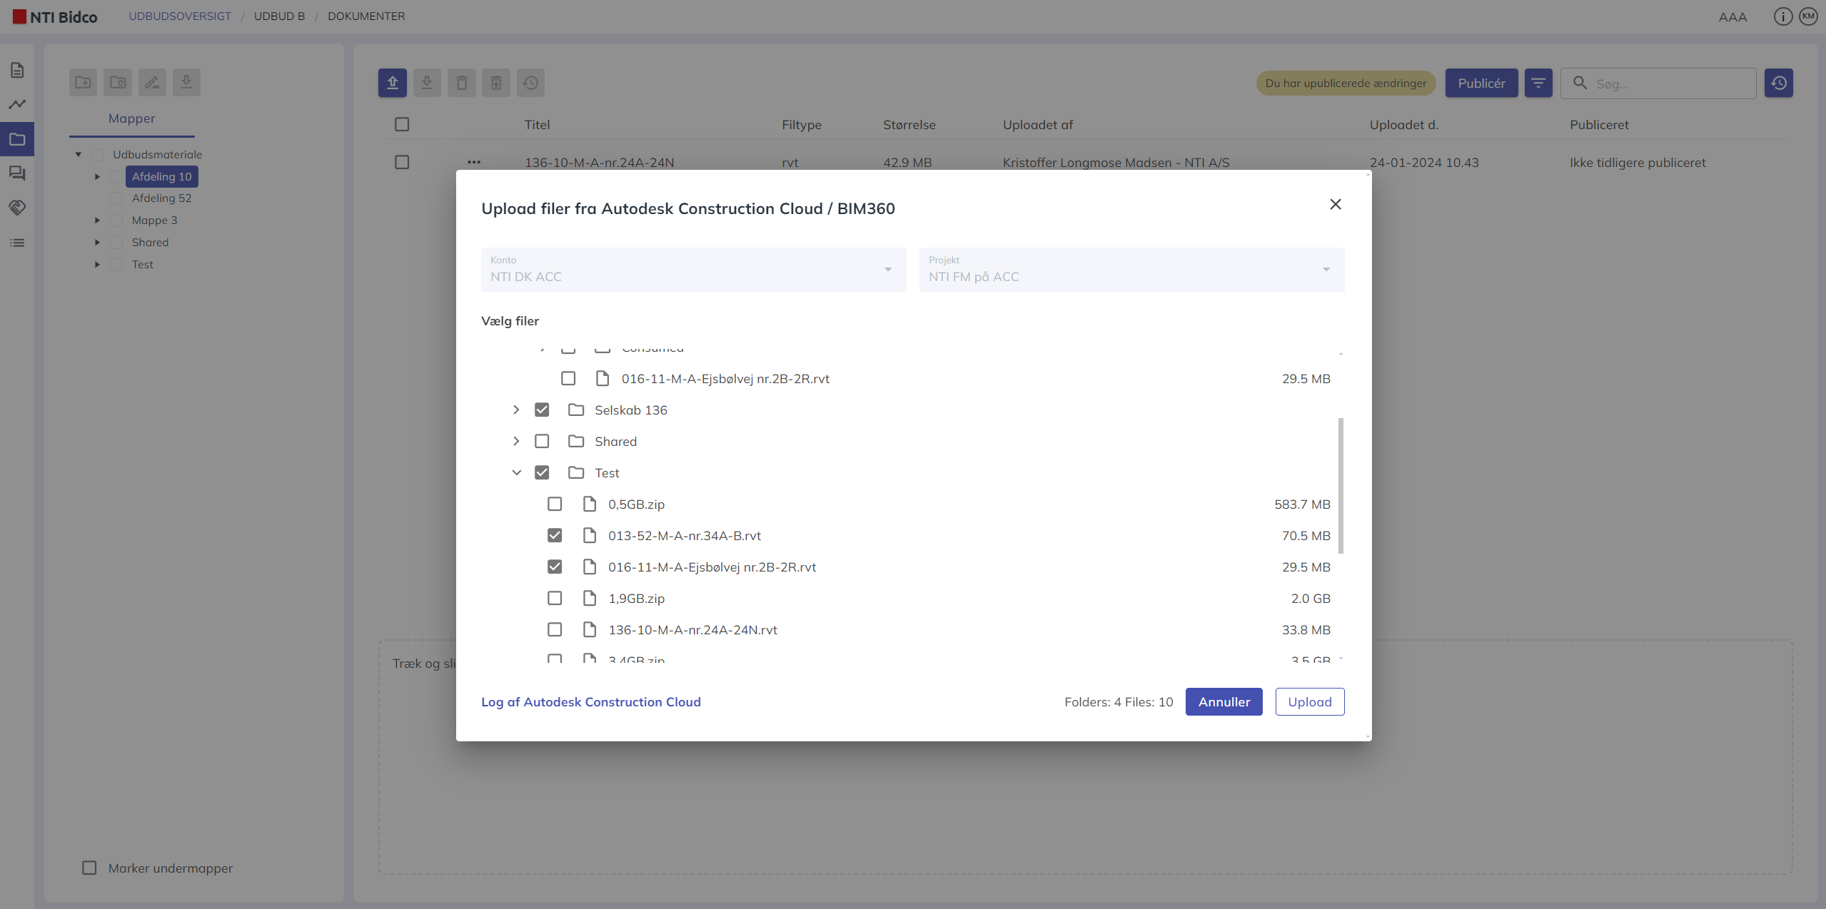Toggle the Marker undermapper checkbox
The image size is (1826, 909).
pyautogui.click(x=89, y=868)
